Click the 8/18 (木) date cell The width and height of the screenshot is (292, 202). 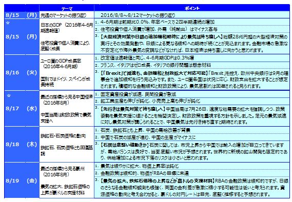click(x=22, y=145)
